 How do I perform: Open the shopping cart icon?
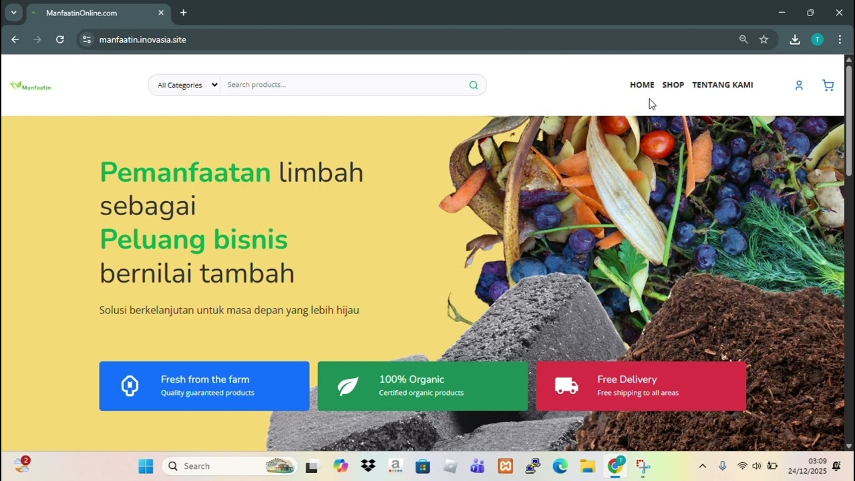828,86
